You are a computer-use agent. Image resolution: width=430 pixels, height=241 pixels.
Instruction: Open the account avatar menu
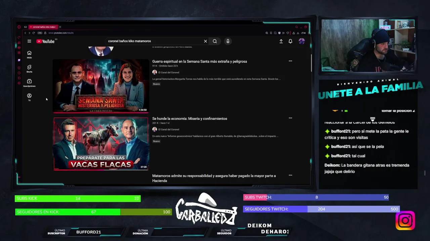[x=302, y=41]
